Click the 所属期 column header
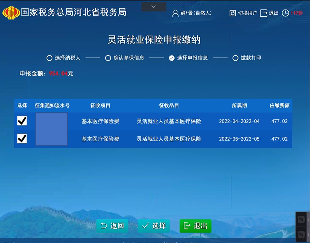This screenshot has width=310, height=243. coord(239,106)
